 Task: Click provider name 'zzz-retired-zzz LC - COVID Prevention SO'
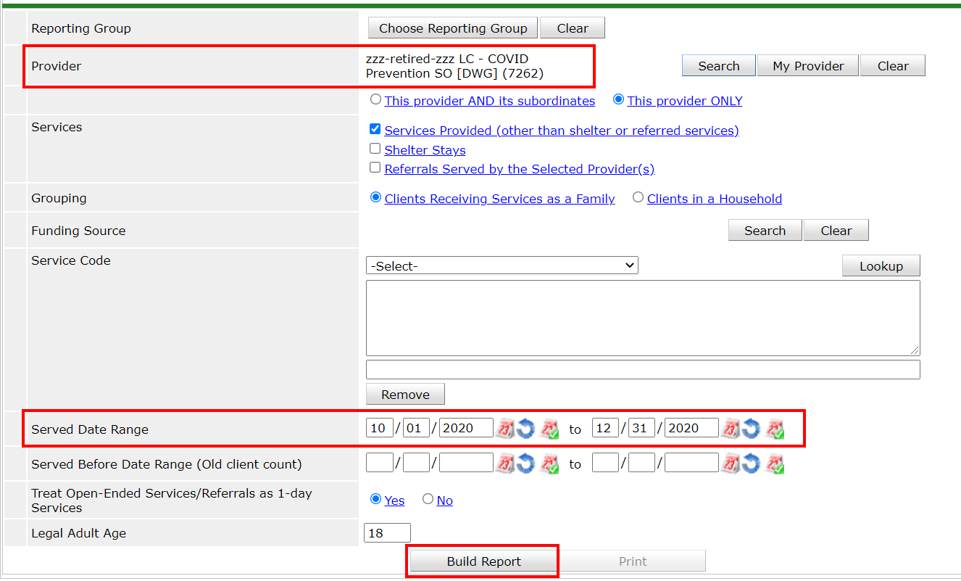pyautogui.click(x=454, y=66)
